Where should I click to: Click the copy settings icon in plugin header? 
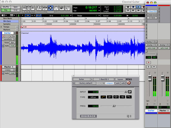coord(104,83)
